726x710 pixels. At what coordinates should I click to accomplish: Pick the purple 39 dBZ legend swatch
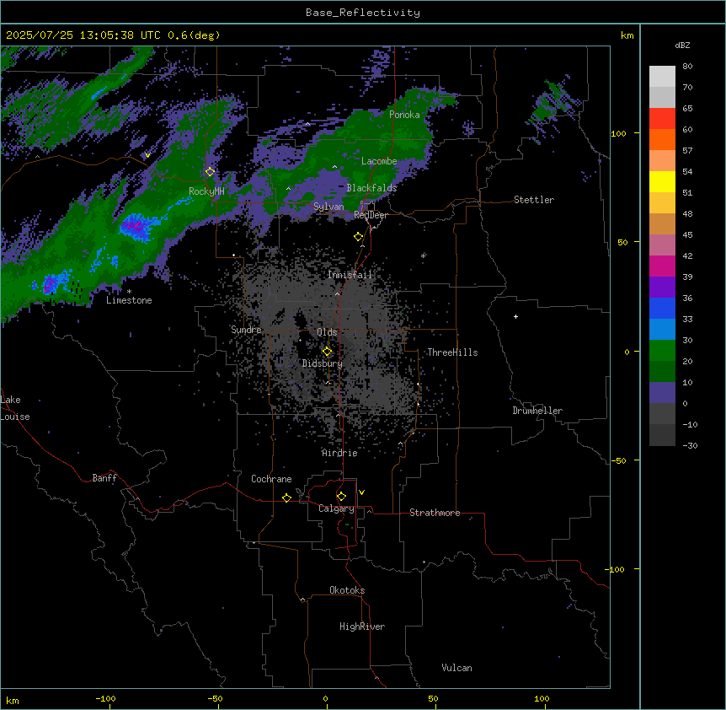click(x=662, y=288)
